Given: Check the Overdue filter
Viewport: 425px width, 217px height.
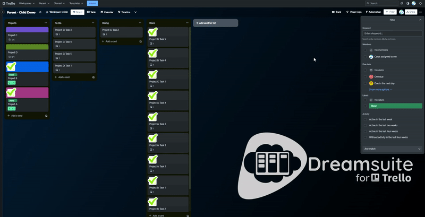Looking at the screenshot, I should click(x=365, y=77).
